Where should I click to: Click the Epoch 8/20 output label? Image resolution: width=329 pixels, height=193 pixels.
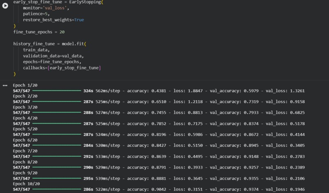click(x=25, y=162)
